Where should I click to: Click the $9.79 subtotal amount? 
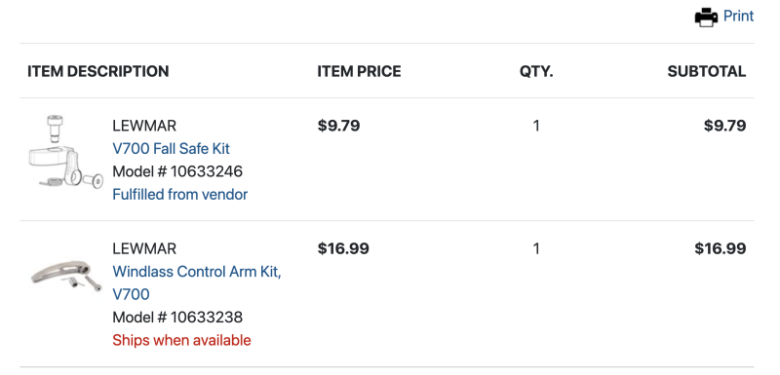point(724,126)
